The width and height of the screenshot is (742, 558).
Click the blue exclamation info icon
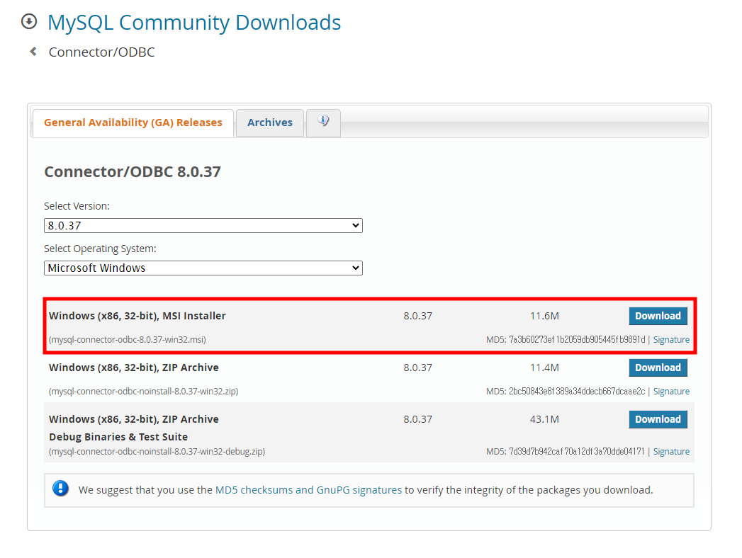tap(60, 488)
